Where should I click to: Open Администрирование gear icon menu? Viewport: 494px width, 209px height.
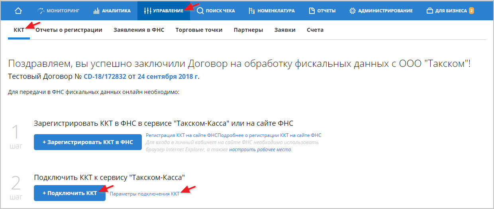pyautogui.click(x=353, y=11)
